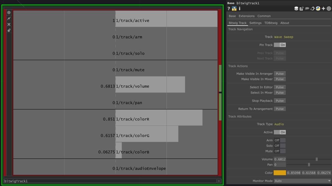
Task: Enable Solo on the track
Action: [279, 146]
